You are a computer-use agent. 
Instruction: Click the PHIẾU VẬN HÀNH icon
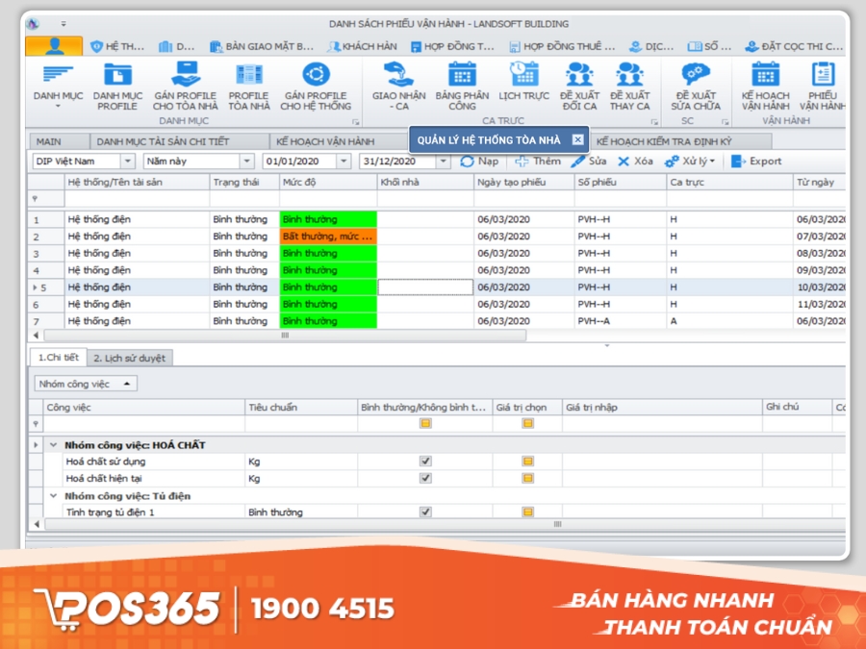click(x=823, y=87)
